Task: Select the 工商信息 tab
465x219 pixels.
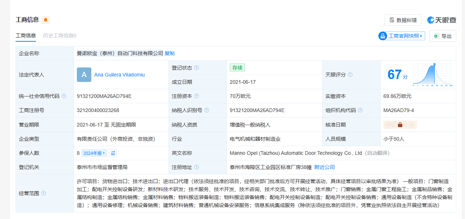Action: (26, 36)
